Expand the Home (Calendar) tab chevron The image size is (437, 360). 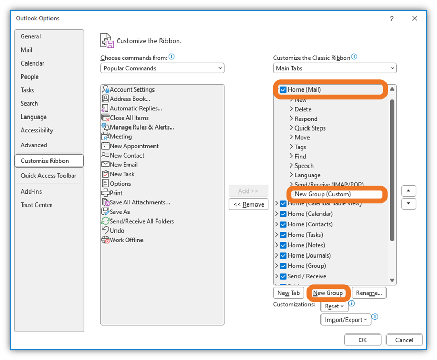(276, 214)
